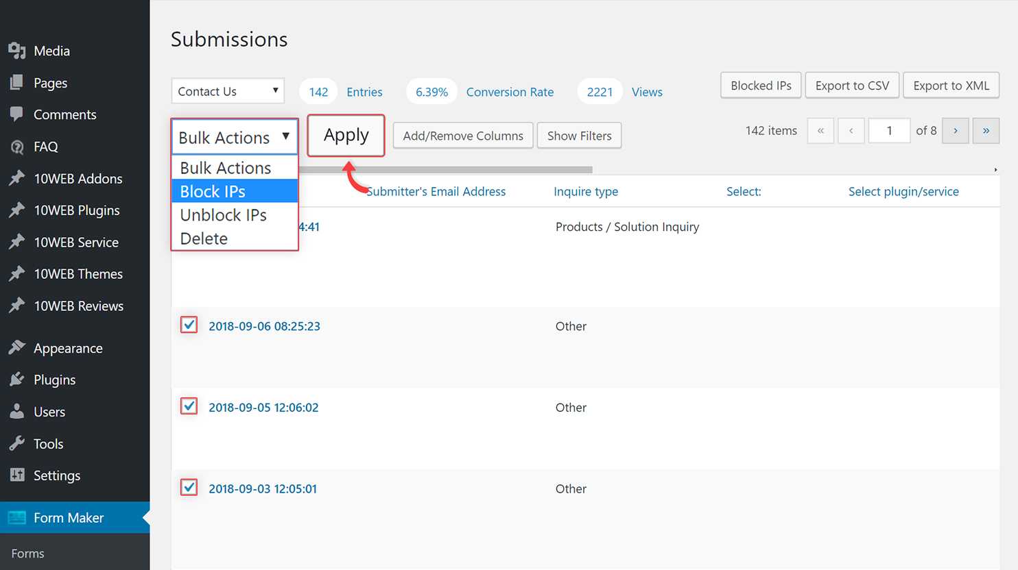The width and height of the screenshot is (1018, 570).
Task: Sort by Inquire type column
Action: tap(586, 192)
